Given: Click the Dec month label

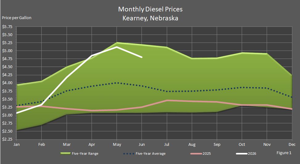Looking at the screenshot, I should pos(292,145).
